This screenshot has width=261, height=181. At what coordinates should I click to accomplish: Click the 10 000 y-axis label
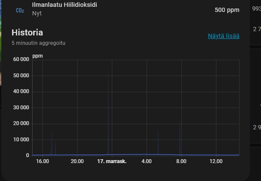[21, 140]
